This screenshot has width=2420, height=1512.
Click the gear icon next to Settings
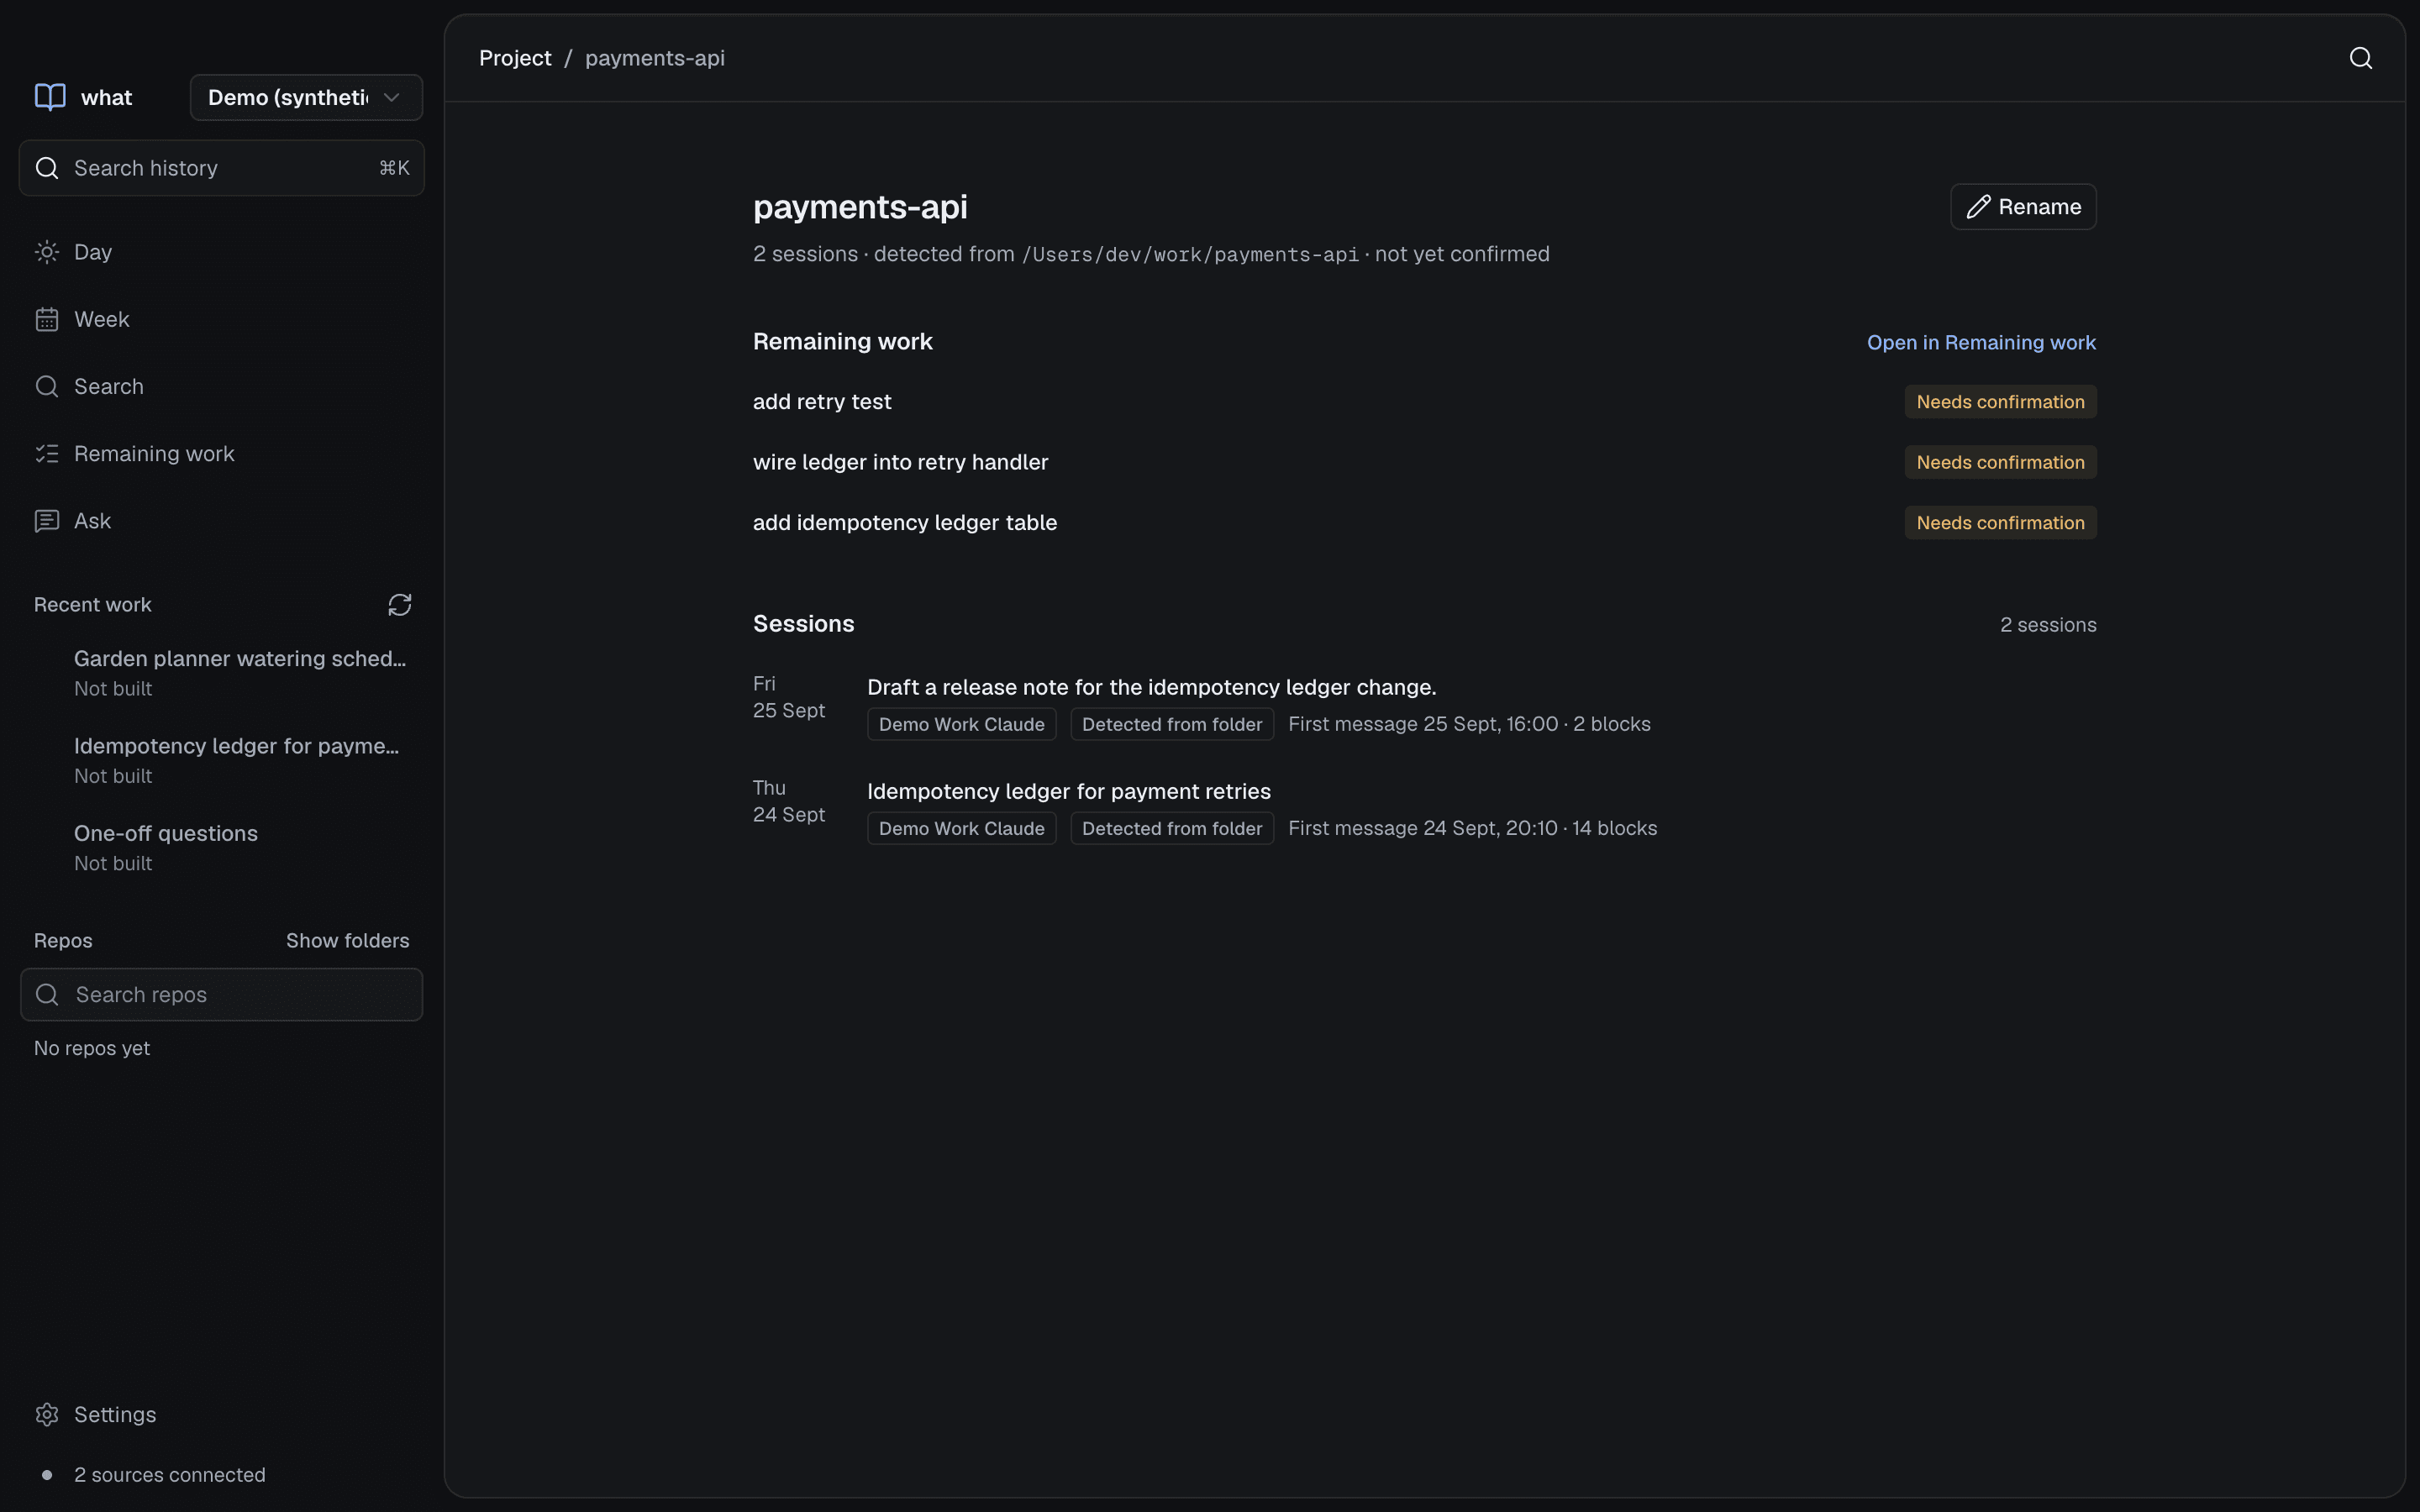point(47,1414)
